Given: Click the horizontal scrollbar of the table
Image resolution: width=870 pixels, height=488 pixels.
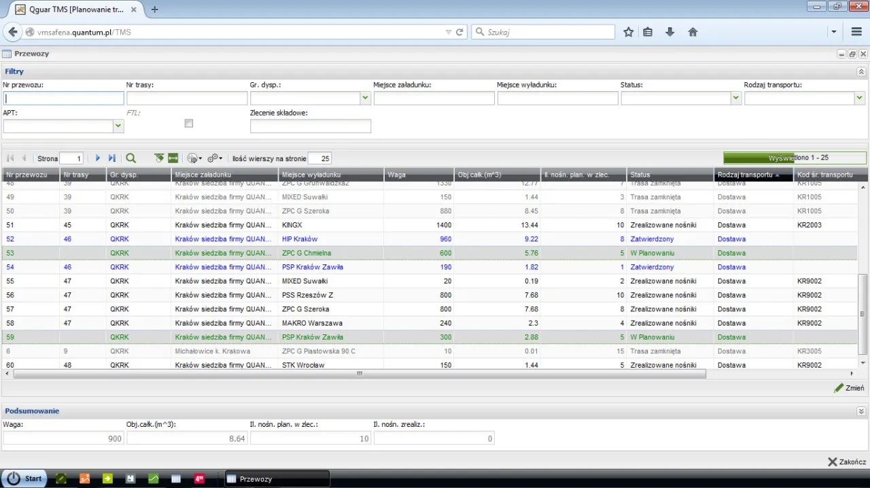Looking at the screenshot, I should pyautogui.click(x=359, y=373).
